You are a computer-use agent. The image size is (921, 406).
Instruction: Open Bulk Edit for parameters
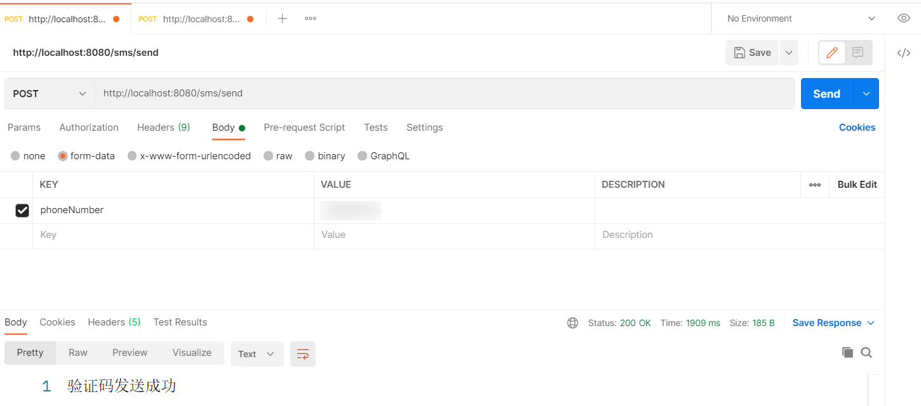[856, 185]
